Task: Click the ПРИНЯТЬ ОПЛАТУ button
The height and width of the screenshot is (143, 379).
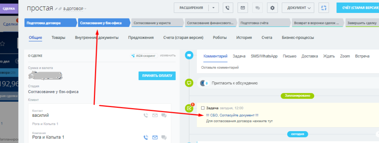Action: point(157,75)
